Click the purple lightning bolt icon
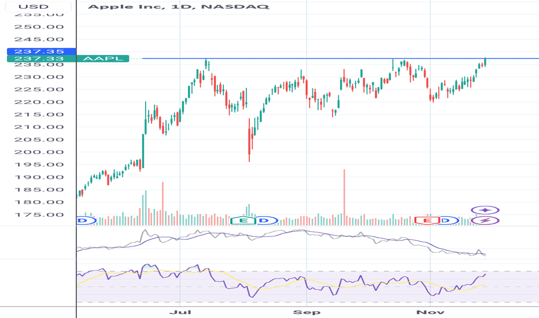The image size is (539, 318). [x=485, y=220]
